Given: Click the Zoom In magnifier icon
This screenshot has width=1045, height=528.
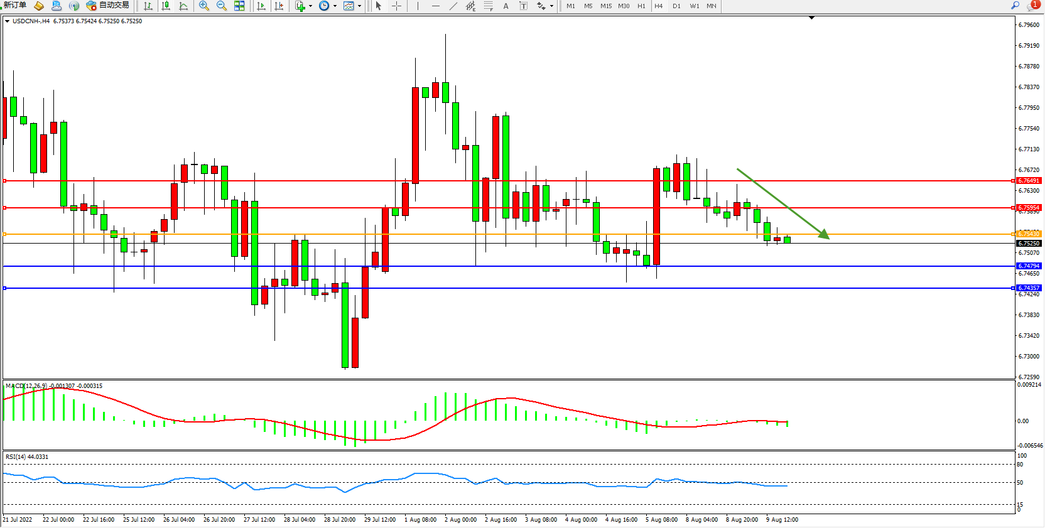Looking at the screenshot, I should click(204, 6).
